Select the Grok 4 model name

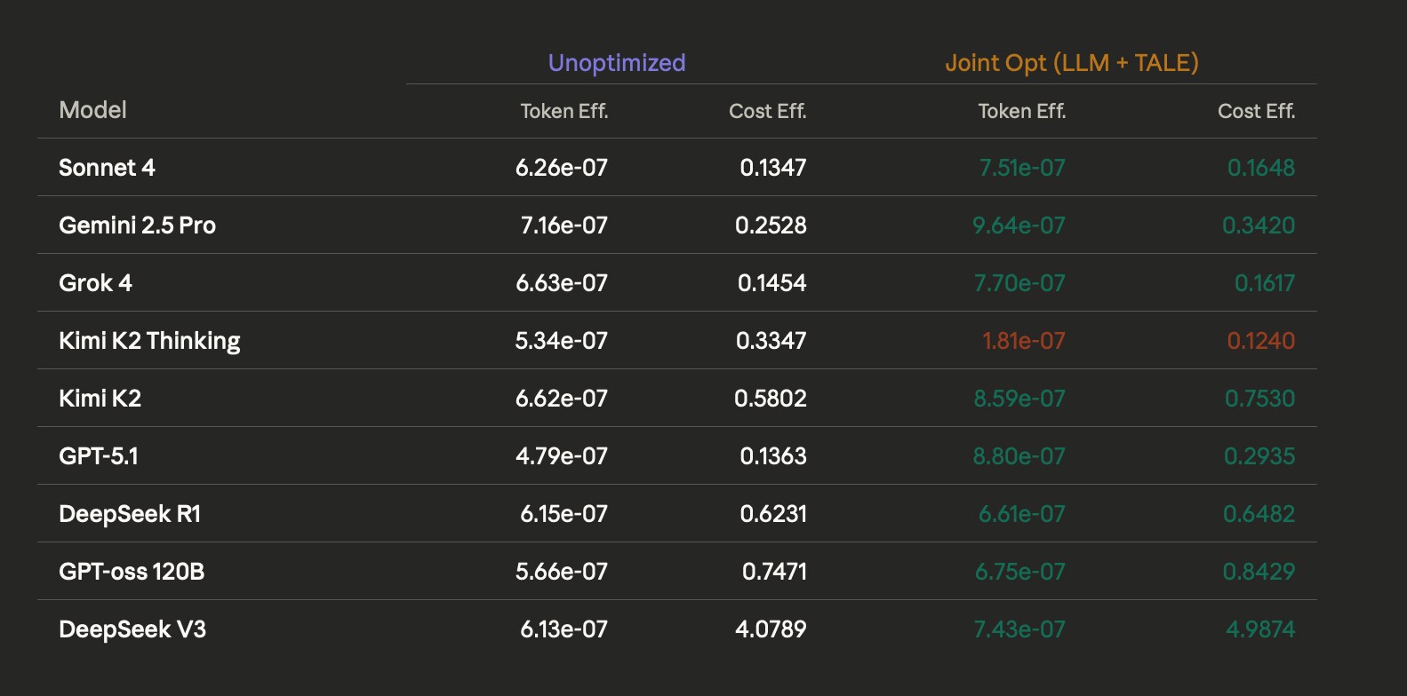[95, 283]
